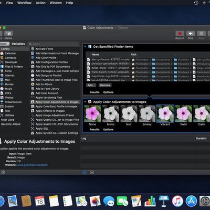The image size is (210, 210).
Task: Click the Add... button
Action: (91, 85)
